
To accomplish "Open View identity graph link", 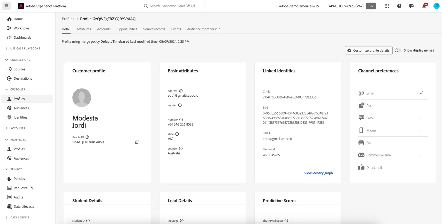I will point(318,173).
